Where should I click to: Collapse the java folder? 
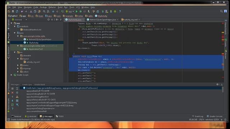pyautogui.click(x=15, y=33)
